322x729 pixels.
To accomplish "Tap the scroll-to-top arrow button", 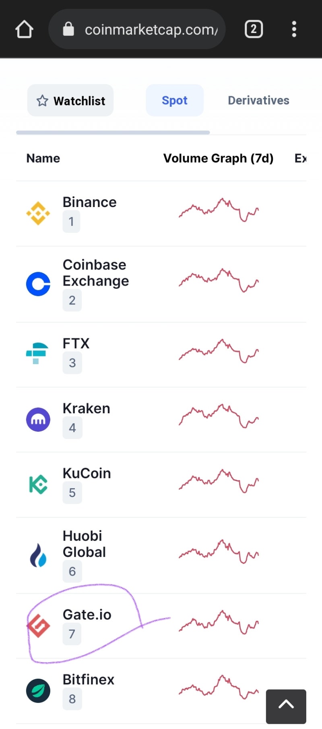I will point(286,706).
